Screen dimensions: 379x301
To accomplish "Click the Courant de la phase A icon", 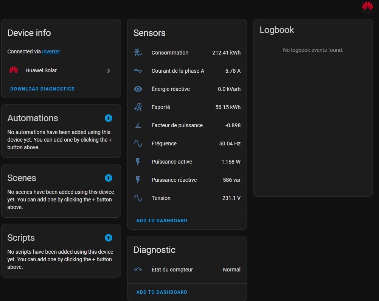I will (x=138, y=71).
